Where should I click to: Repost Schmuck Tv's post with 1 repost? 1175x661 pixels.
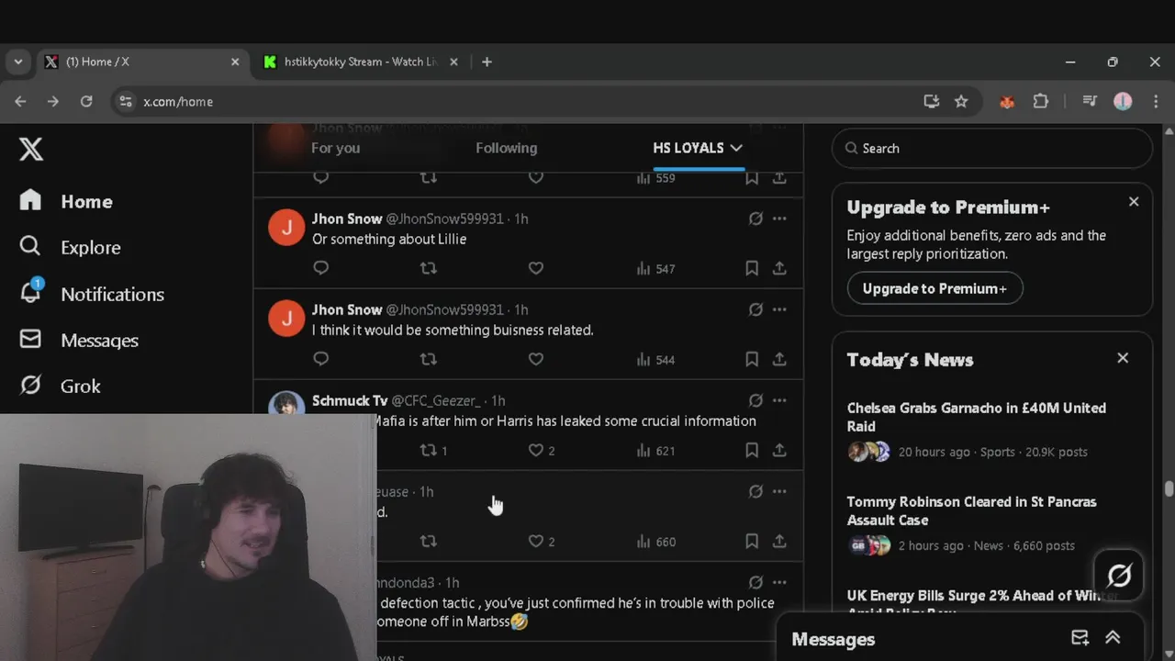pyautogui.click(x=433, y=450)
